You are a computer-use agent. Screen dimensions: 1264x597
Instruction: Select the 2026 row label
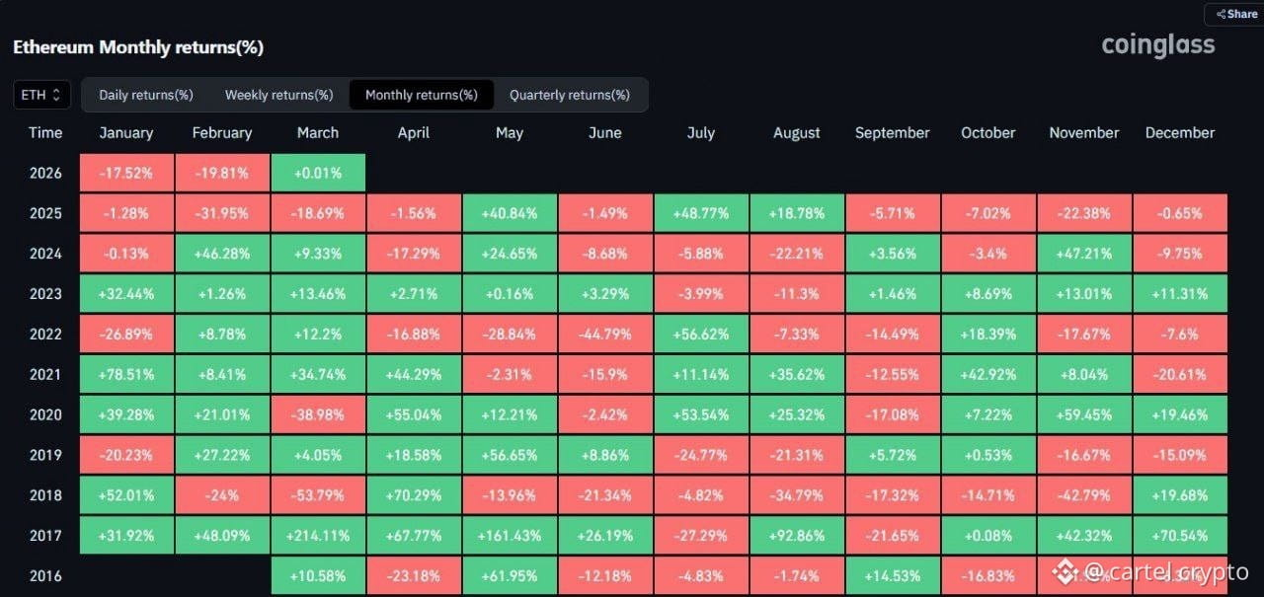point(45,173)
